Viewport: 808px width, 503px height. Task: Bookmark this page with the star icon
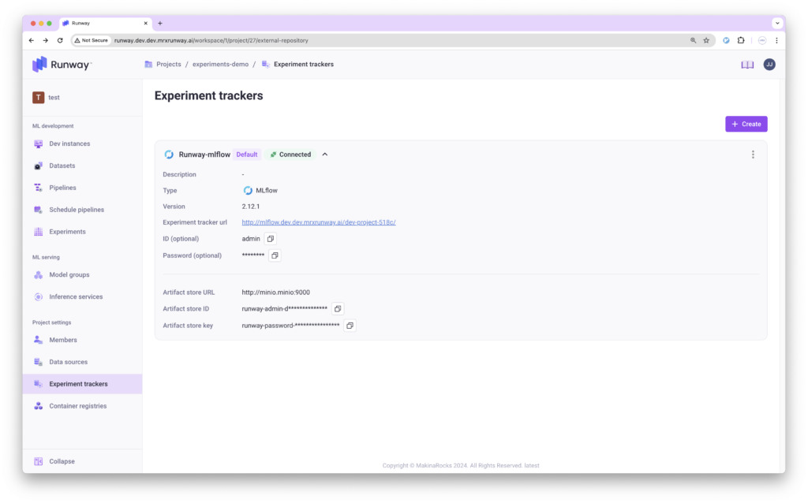(x=706, y=40)
